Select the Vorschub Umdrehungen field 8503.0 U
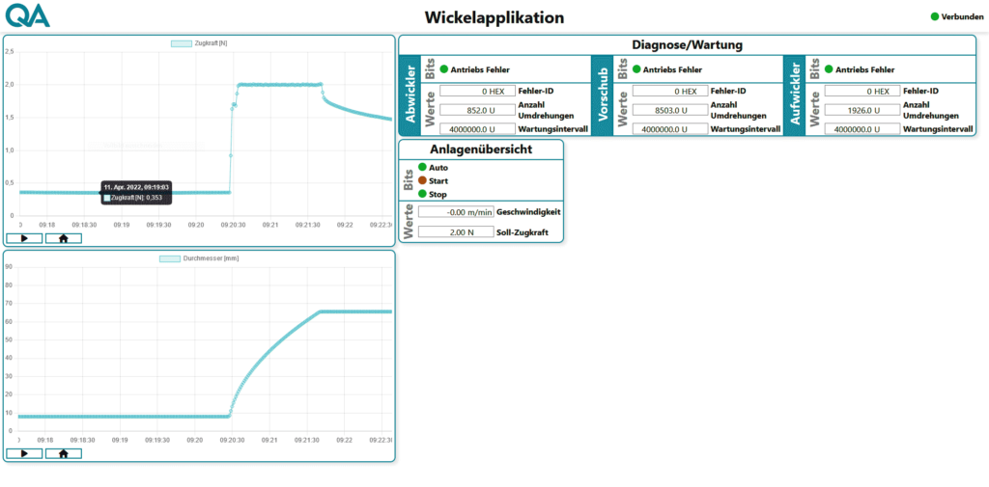This screenshot has height=487, width=989. (670, 110)
